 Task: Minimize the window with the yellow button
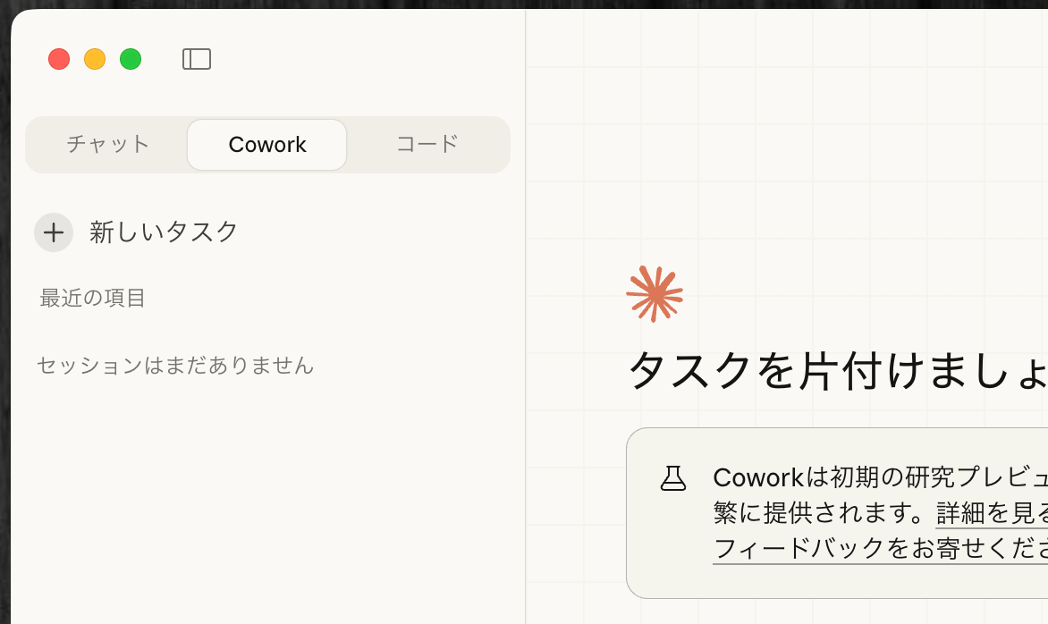pyautogui.click(x=95, y=59)
